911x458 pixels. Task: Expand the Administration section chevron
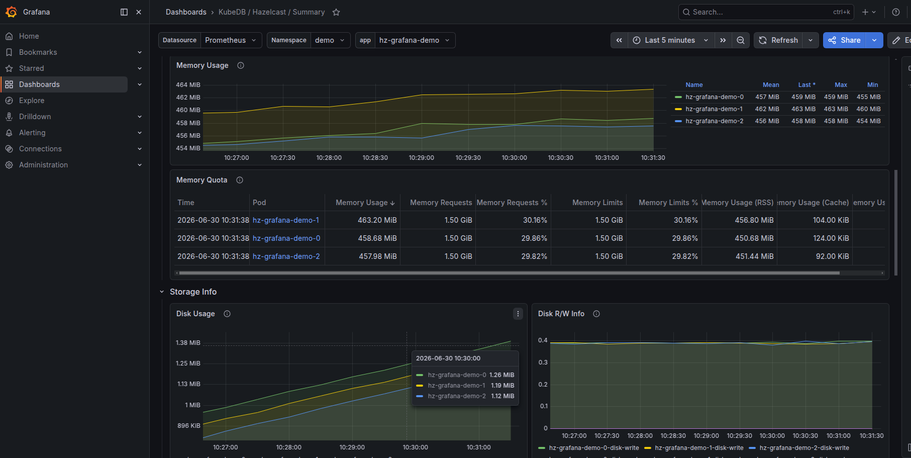140,165
